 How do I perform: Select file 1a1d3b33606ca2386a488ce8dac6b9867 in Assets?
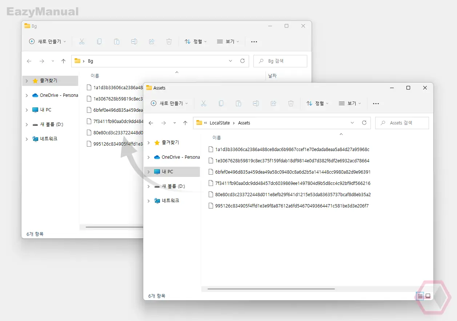point(289,150)
